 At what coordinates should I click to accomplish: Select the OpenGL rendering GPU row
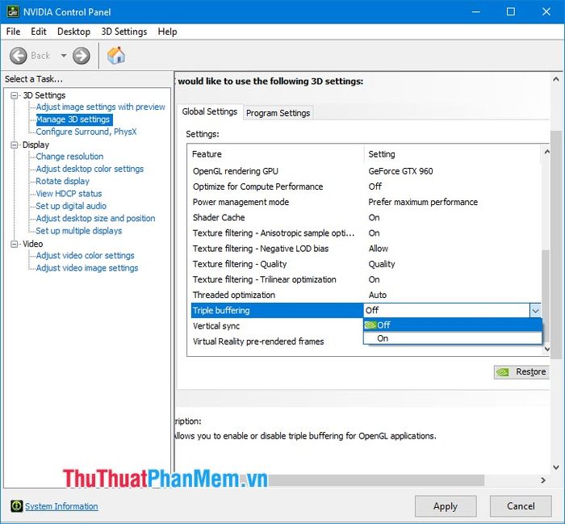366,171
